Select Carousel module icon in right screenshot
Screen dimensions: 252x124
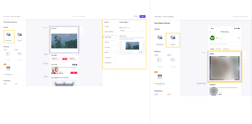point(173,38)
